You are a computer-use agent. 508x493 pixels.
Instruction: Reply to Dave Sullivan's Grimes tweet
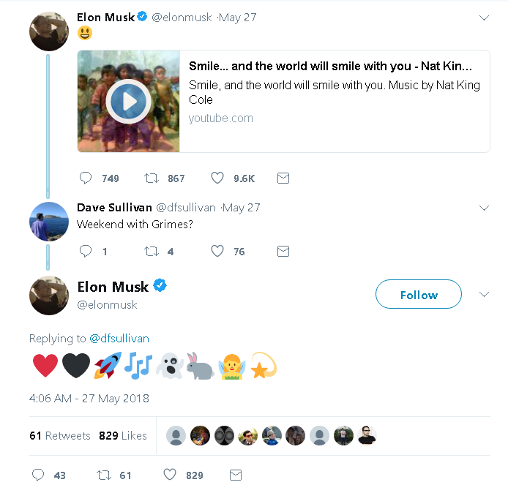[86, 251]
